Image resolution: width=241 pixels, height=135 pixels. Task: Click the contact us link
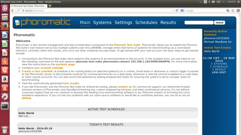125,87
